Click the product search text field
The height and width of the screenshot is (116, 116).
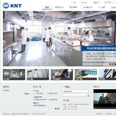point(75,95)
